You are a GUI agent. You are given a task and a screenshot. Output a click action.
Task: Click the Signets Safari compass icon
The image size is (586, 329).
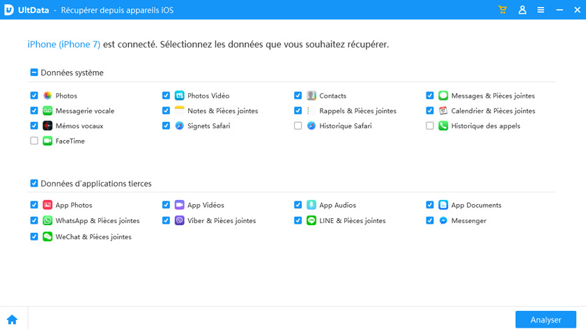[179, 126]
